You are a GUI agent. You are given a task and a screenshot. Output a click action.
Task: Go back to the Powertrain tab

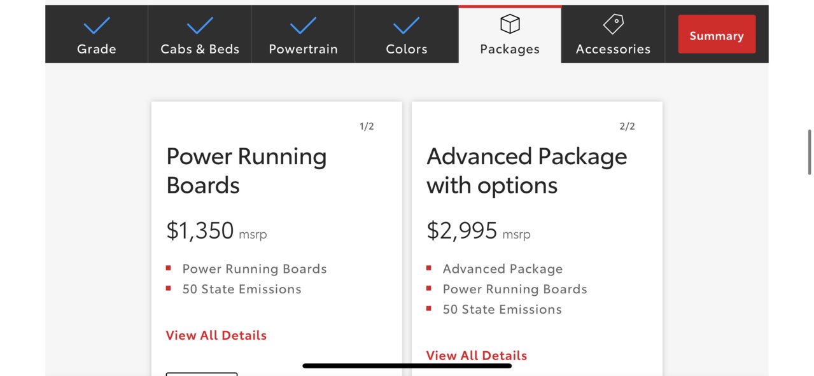coord(303,34)
